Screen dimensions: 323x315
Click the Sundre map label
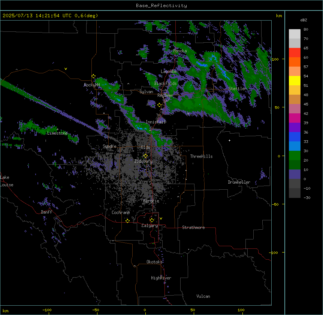click(109, 146)
